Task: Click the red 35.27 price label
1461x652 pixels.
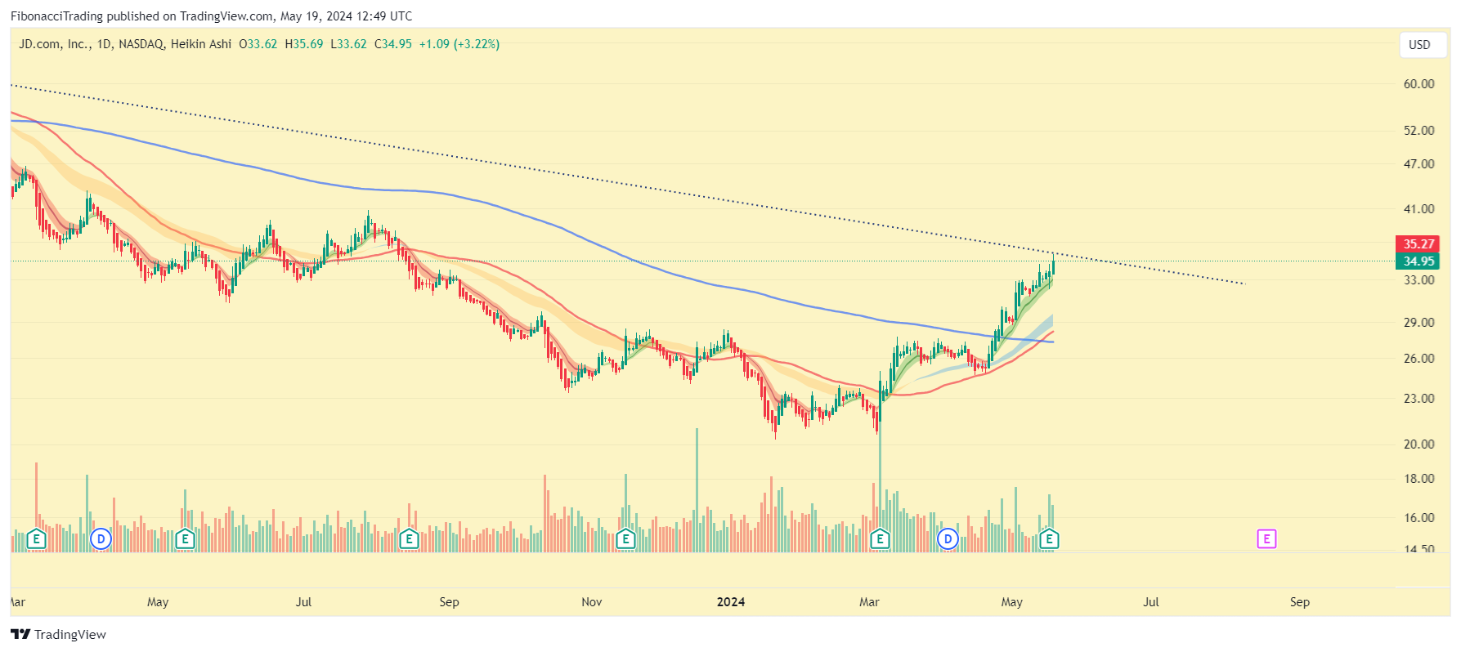Action: point(1418,244)
